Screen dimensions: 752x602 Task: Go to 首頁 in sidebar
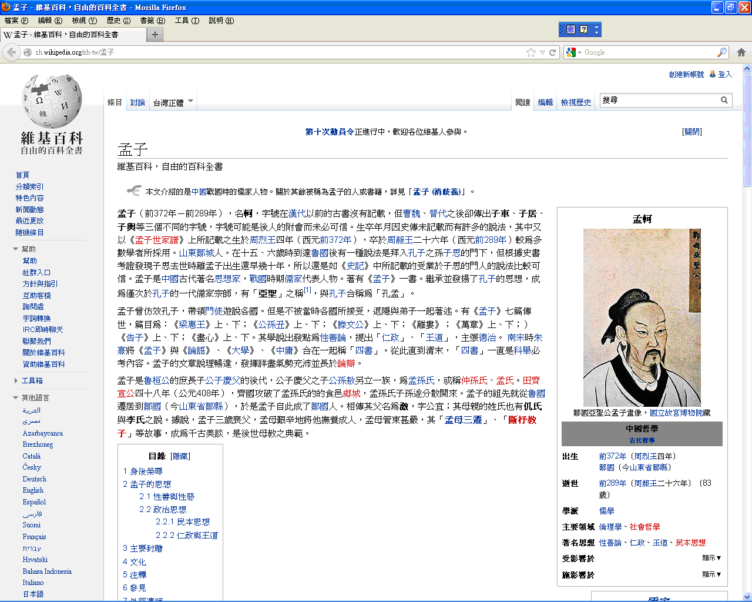tap(22, 175)
